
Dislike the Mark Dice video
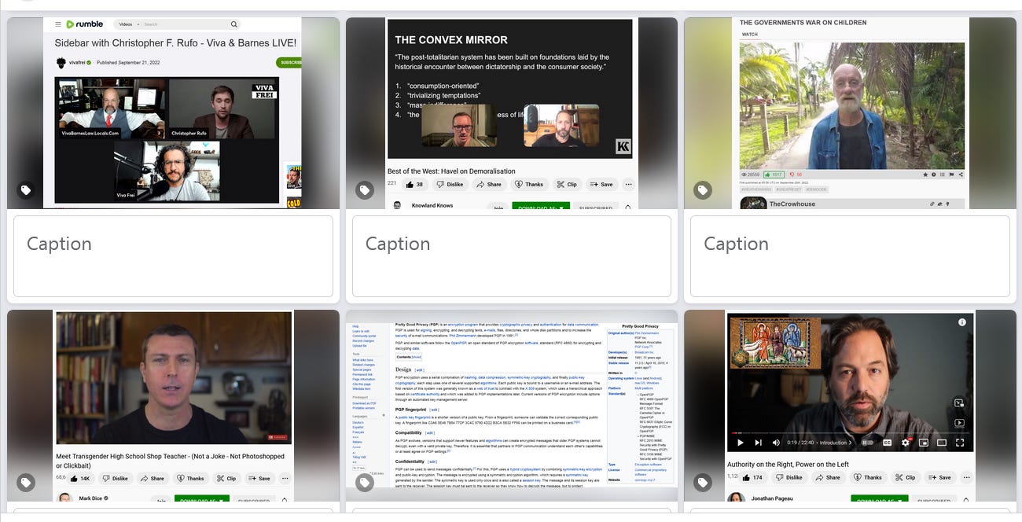tap(115, 478)
